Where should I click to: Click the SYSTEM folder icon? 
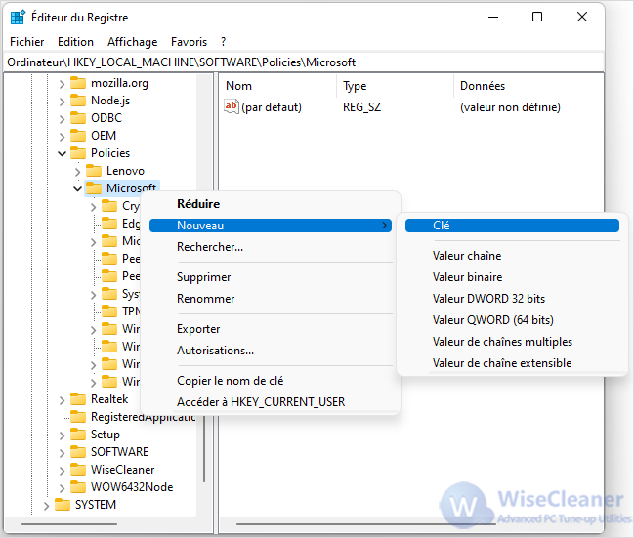coord(63,505)
